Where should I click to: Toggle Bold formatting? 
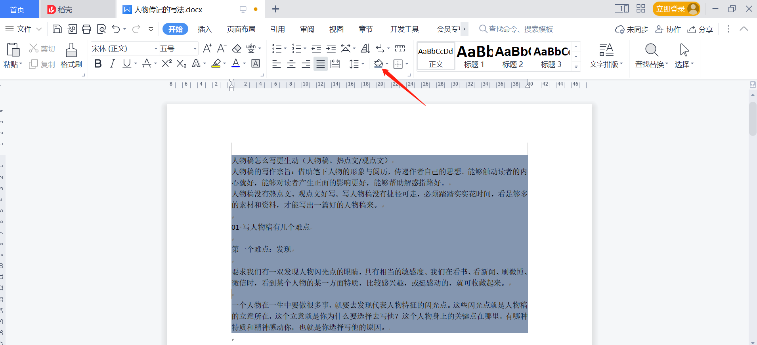coord(98,63)
